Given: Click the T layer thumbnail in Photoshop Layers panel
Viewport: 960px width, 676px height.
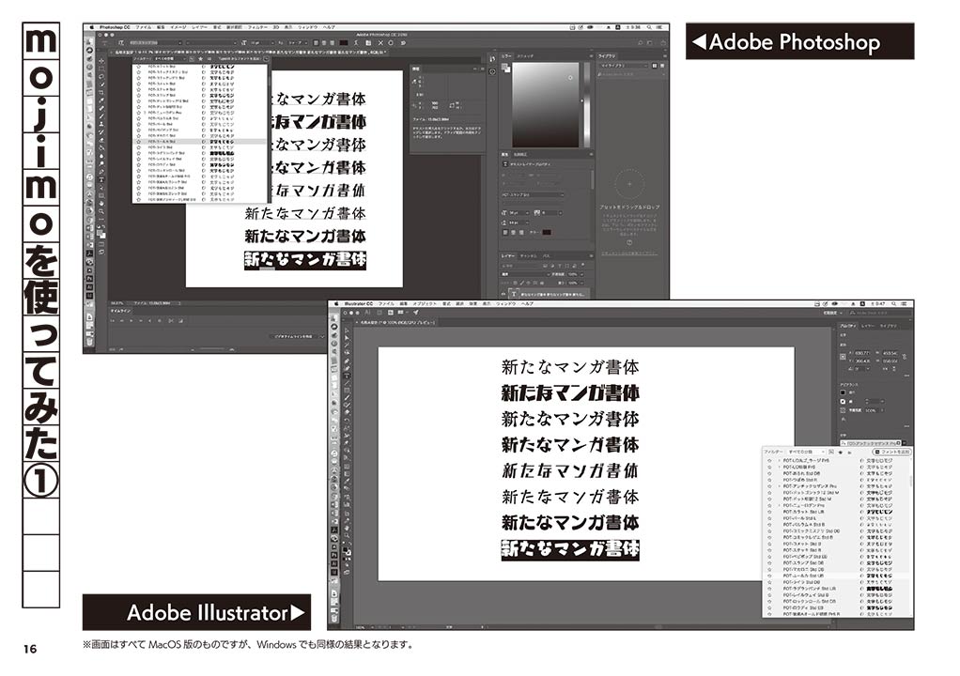Looking at the screenshot, I should pyautogui.click(x=513, y=294).
